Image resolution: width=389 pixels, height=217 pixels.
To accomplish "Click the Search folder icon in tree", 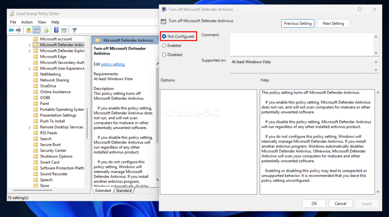I will (x=36, y=139).
